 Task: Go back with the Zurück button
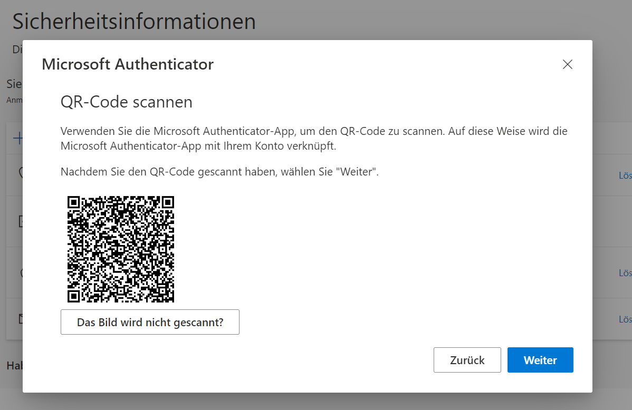click(x=467, y=360)
